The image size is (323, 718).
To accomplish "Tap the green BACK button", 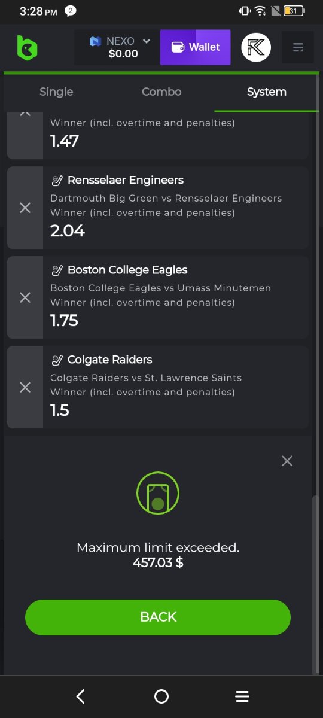I will click(x=158, y=617).
